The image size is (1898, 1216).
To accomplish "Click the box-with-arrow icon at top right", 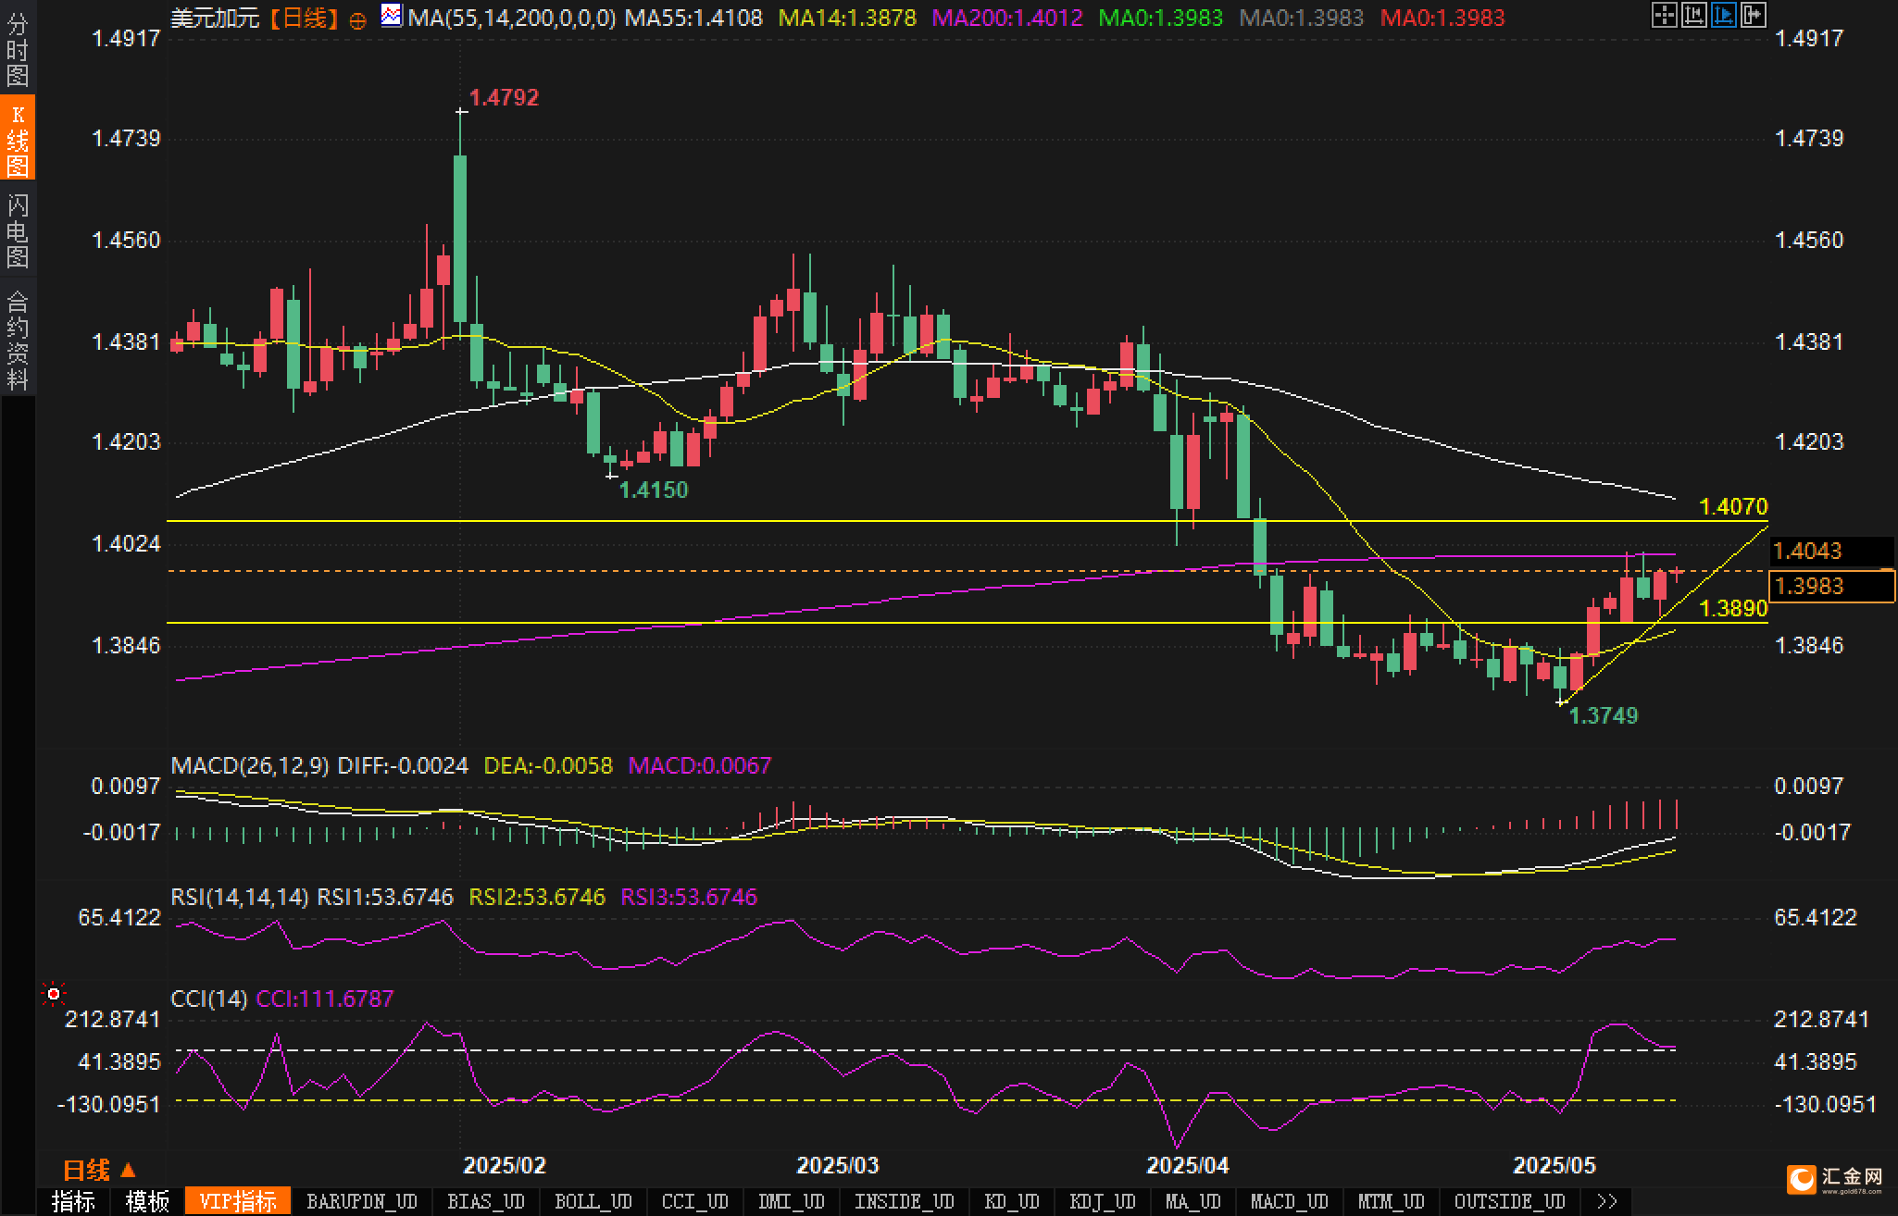I will (1753, 15).
